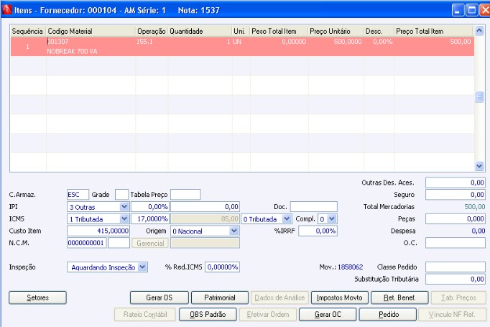Screen dimensions: 490x327
Task: Click the Gerar OS button
Action: tap(160, 298)
